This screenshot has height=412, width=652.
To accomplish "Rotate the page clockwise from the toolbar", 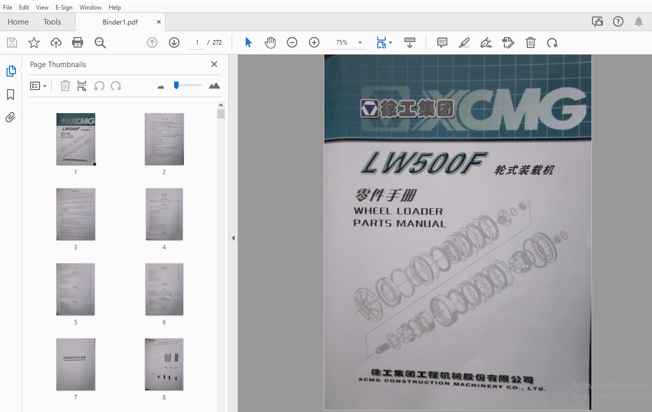I will tap(552, 43).
